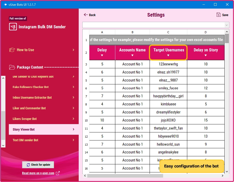This screenshot has height=182, width=234.
Task: Click the cell containing hibyeeee9010
Action: tap(168, 136)
